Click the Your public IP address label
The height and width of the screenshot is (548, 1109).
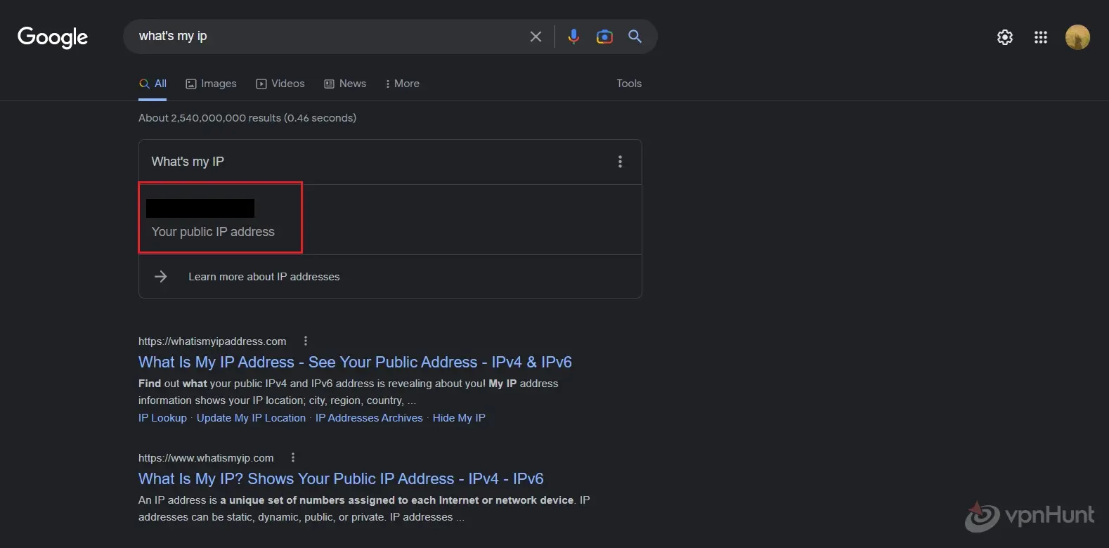coord(213,232)
